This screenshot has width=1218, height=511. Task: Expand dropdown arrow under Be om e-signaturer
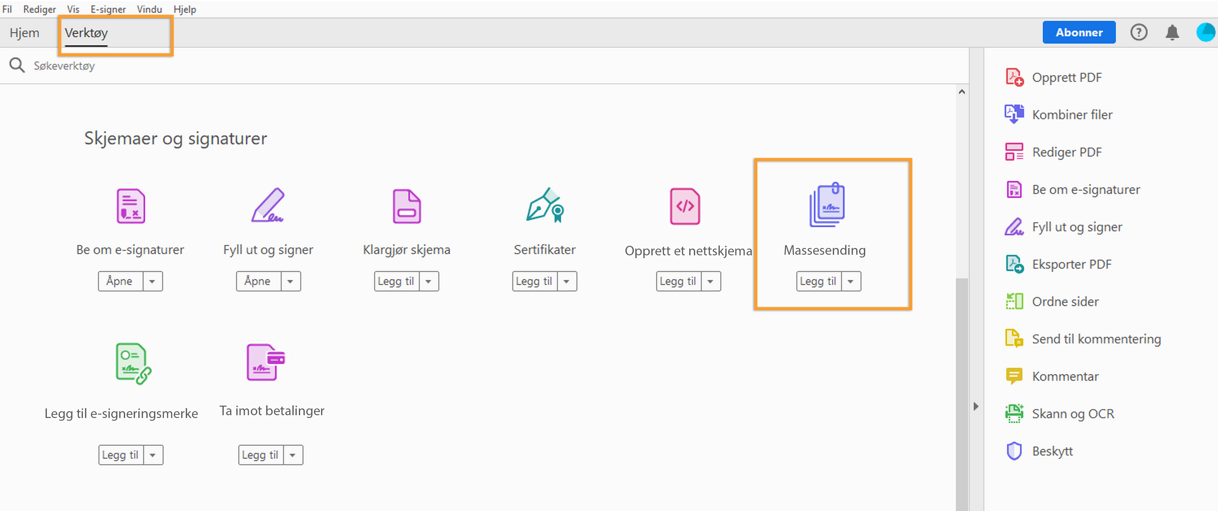click(152, 281)
